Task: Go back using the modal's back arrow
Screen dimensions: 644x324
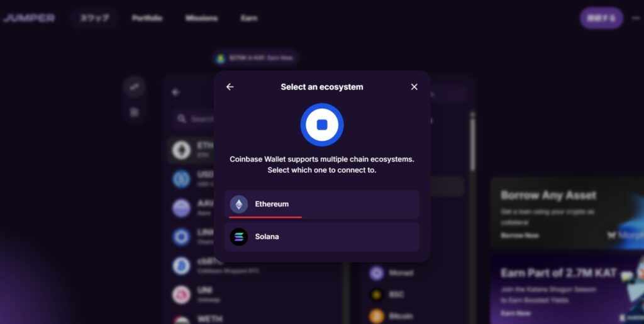Action: tap(230, 87)
